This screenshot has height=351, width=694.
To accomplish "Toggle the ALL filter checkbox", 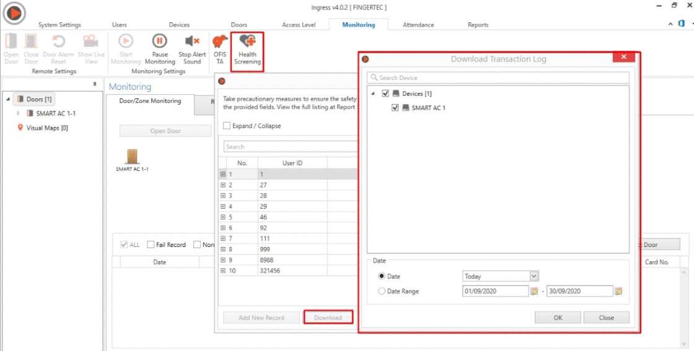I will click(124, 245).
